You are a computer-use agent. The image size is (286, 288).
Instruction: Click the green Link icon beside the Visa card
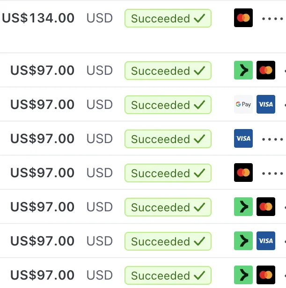243,241
